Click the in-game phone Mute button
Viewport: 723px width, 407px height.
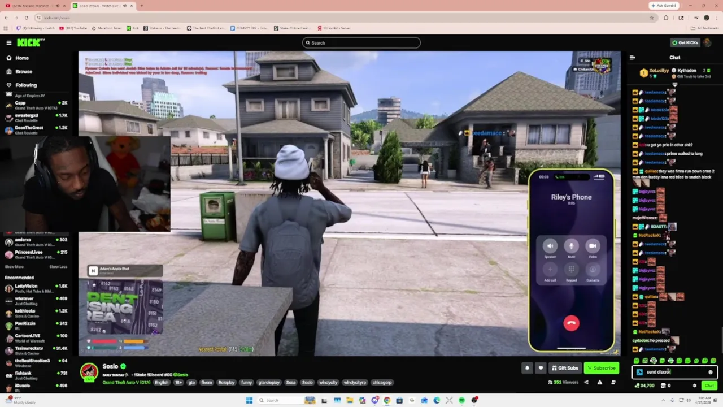pyautogui.click(x=571, y=246)
